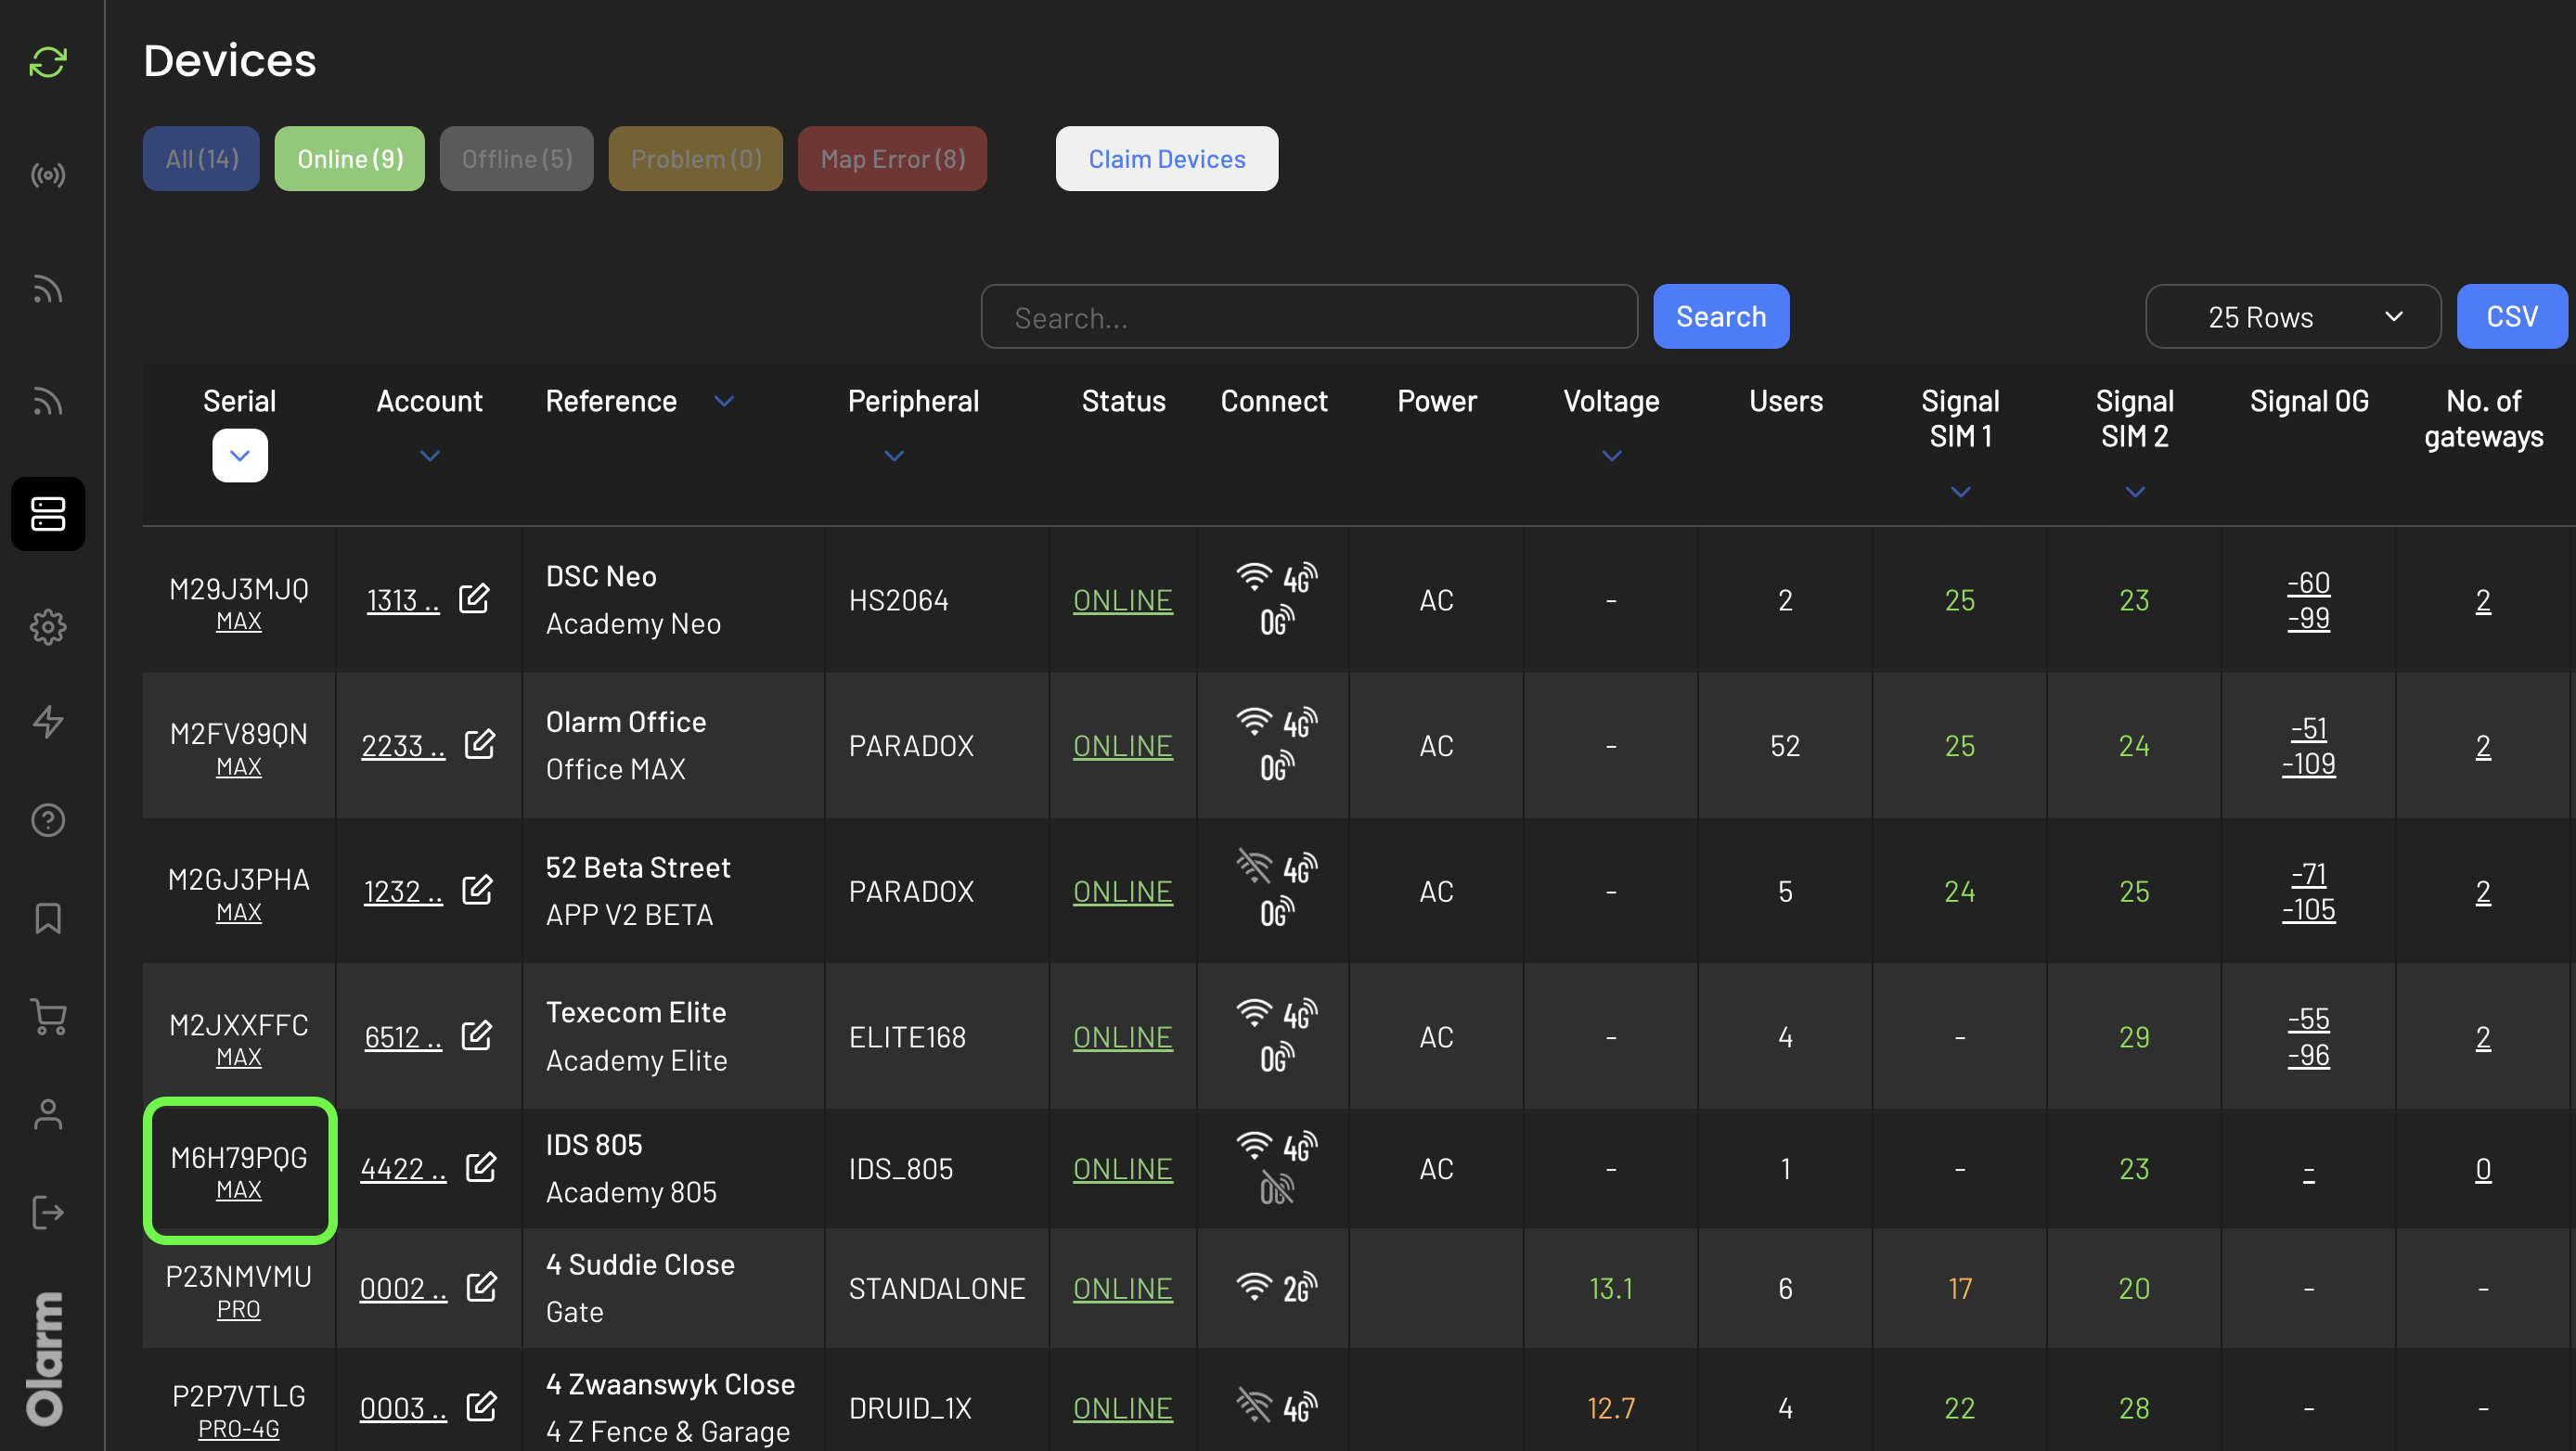
Task: Open the user profile sidebar icon
Action: [x=48, y=1114]
